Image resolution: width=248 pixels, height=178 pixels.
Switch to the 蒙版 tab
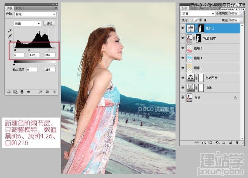[19, 8]
